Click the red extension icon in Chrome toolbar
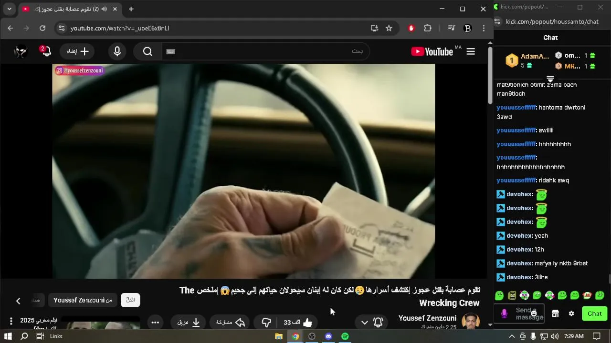The height and width of the screenshot is (343, 611). pos(411,28)
